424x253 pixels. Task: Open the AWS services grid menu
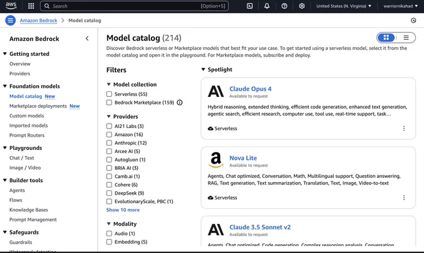point(31,6)
